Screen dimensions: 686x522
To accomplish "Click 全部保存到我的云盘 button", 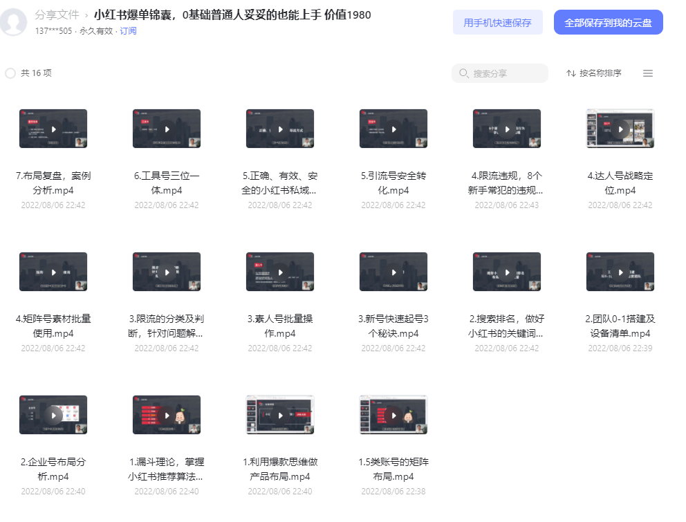I will (609, 22).
